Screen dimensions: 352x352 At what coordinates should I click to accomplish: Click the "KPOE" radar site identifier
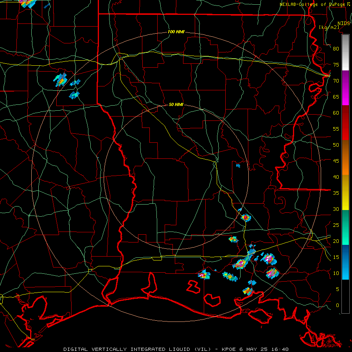click(x=228, y=349)
